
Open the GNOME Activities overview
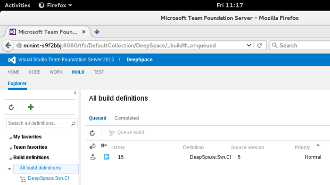(17, 5)
